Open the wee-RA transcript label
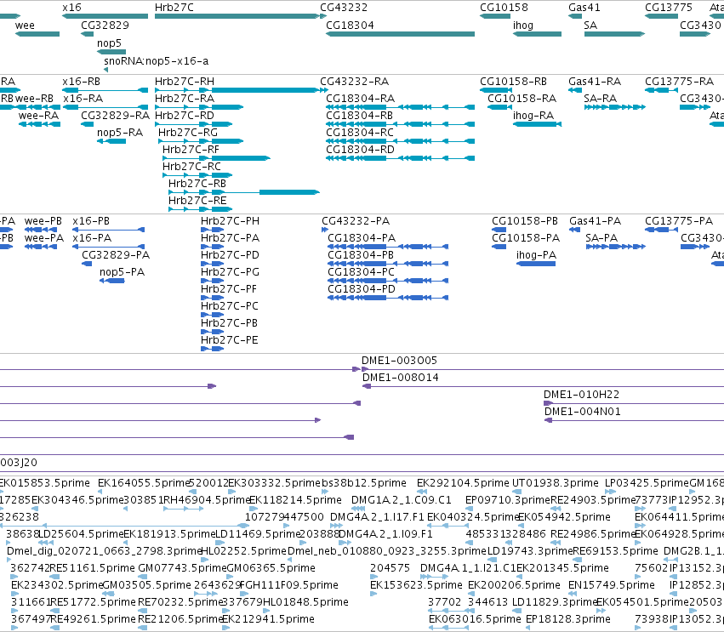This screenshot has width=724, height=632. 39,116
